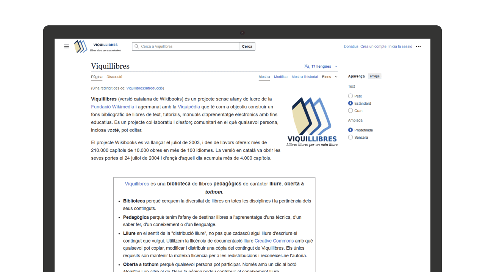This screenshot has width=485, height=272.
Task: Follow the Viquillibres:Introducció redirect link
Action: click(x=145, y=88)
